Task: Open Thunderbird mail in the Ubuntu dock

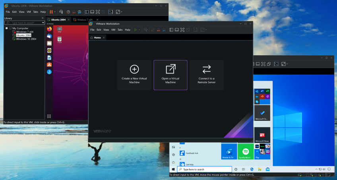Action: tap(49, 36)
